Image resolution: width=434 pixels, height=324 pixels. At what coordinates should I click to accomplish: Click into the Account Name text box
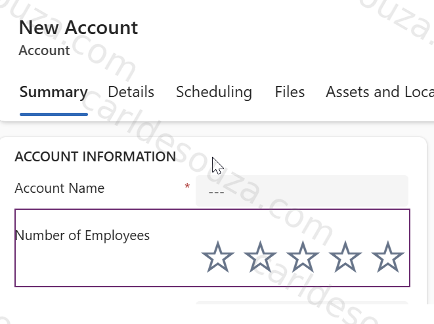(302, 191)
